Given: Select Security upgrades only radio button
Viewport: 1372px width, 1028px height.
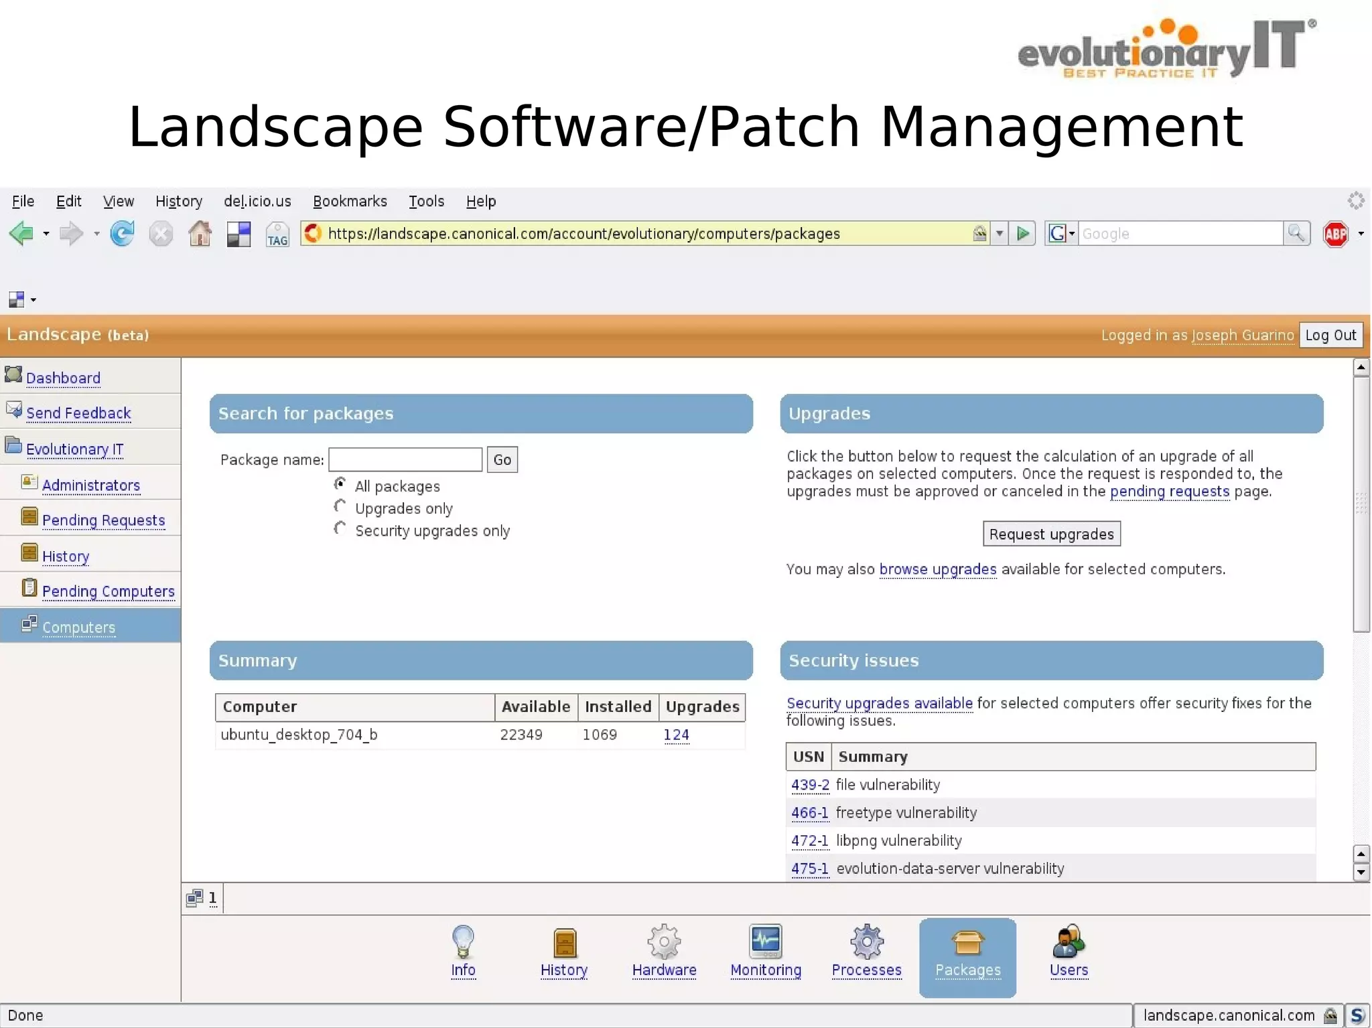Looking at the screenshot, I should [x=340, y=528].
